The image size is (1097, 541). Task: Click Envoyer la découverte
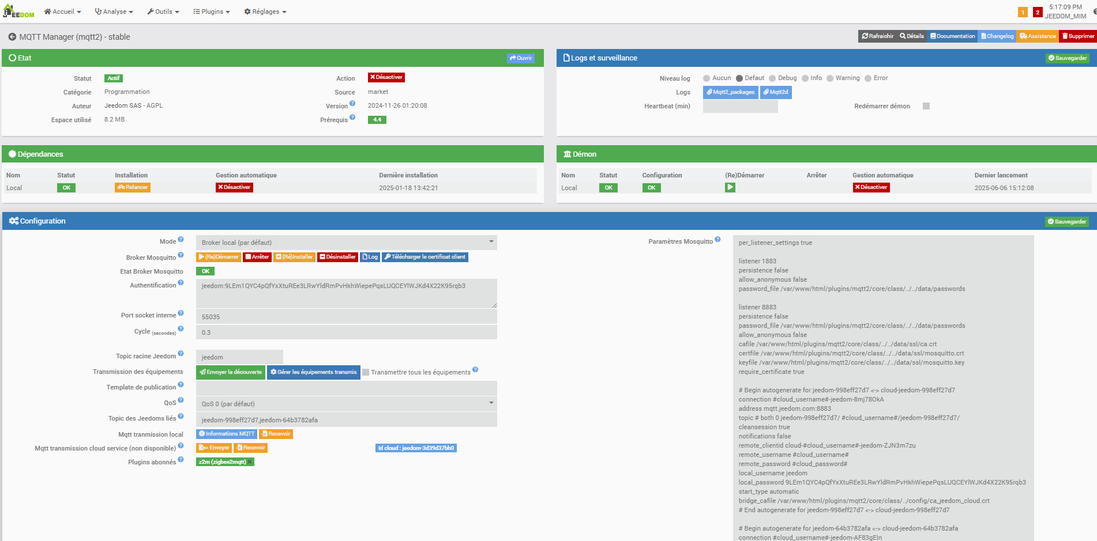click(x=231, y=372)
